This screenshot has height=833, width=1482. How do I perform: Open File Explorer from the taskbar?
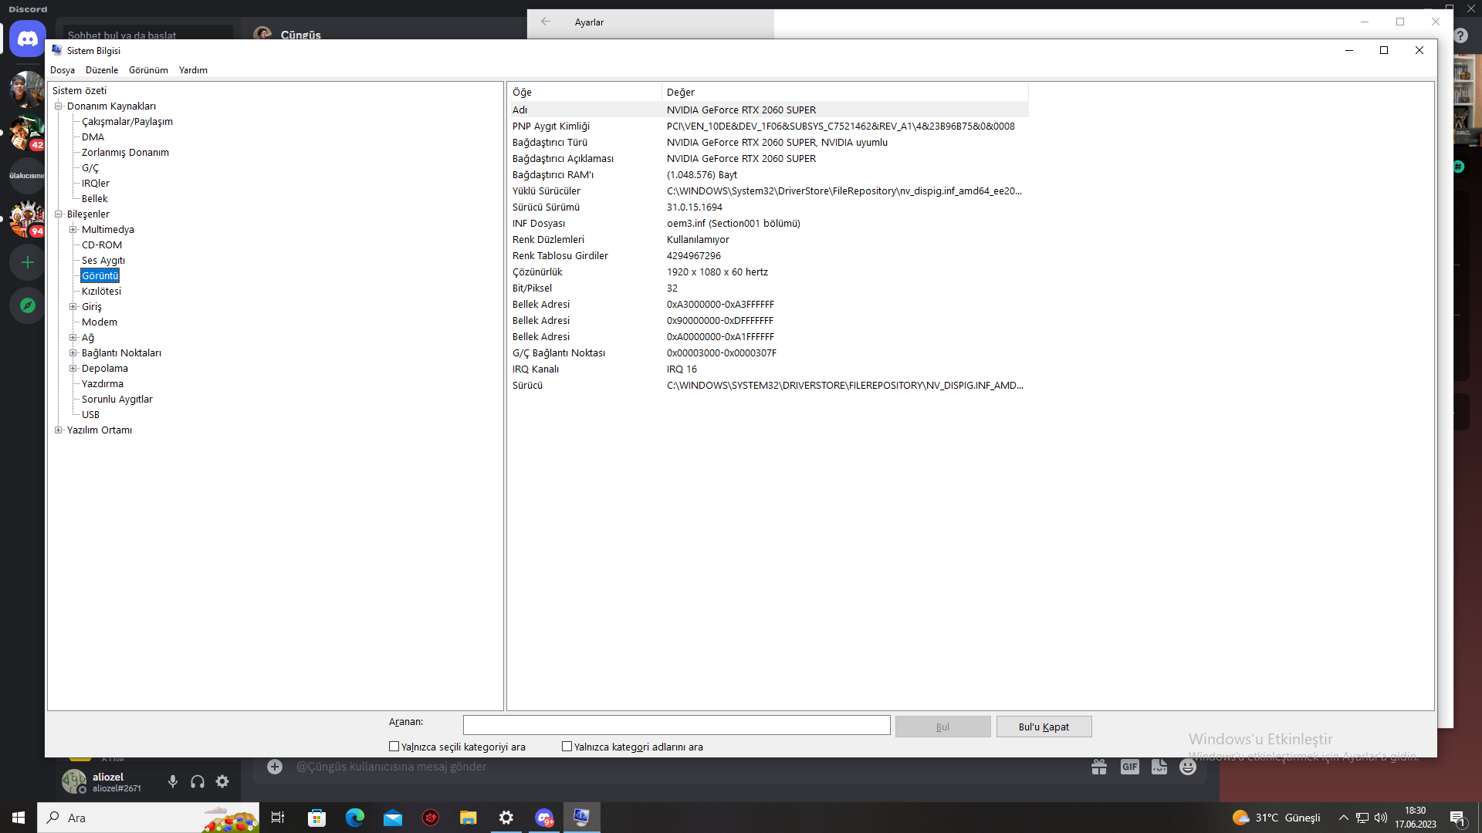(468, 818)
